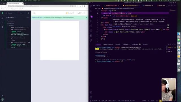Switch to the Comments panel tab
Screen dimensions: 181x102
point(126,44)
